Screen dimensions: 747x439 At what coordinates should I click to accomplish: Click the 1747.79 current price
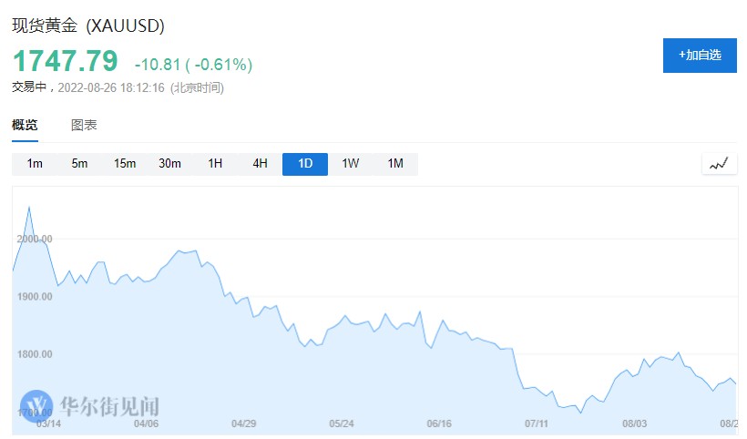point(65,61)
